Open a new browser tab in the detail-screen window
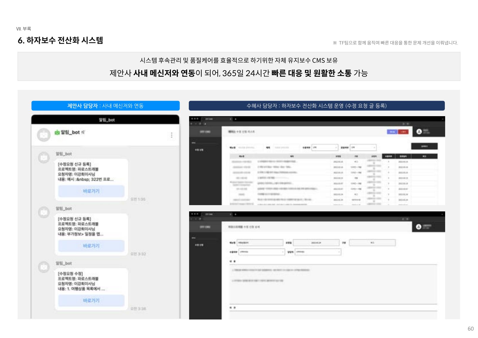Screen dimensions: 478x338 point(235,214)
